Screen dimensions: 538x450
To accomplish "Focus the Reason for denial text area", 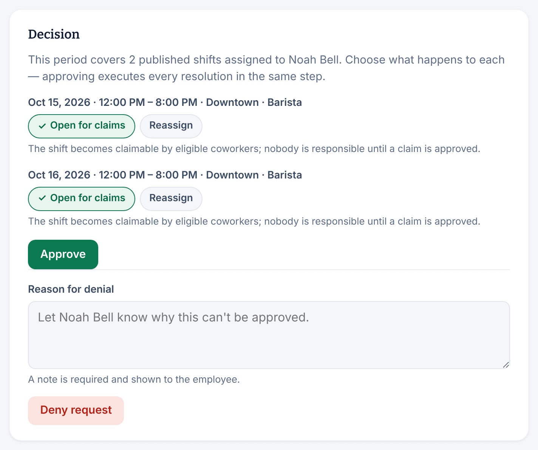I will tap(269, 335).
